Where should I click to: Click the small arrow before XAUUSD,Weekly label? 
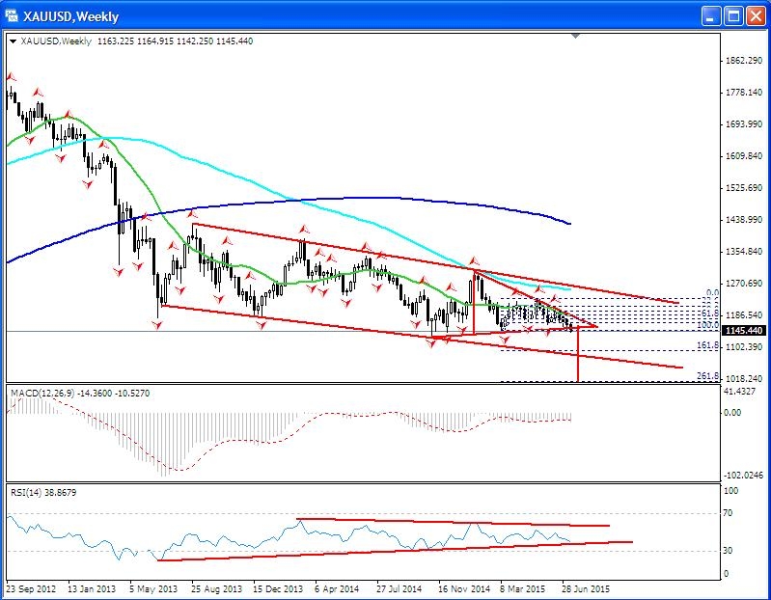click(x=12, y=42)
